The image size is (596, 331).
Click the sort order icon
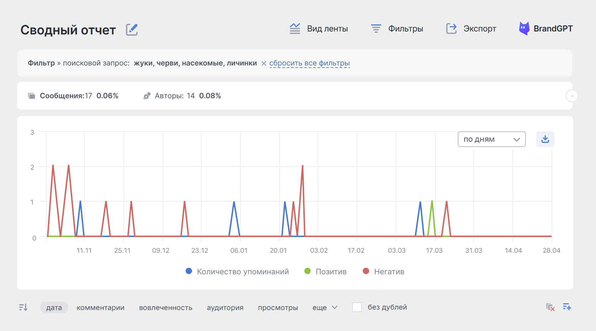pos(23,307)
